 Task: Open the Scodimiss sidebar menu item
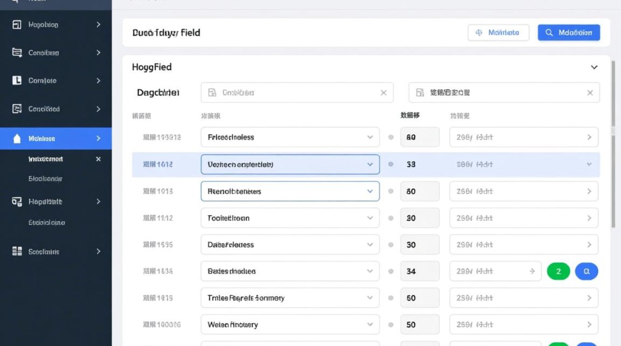coord(56,251)
